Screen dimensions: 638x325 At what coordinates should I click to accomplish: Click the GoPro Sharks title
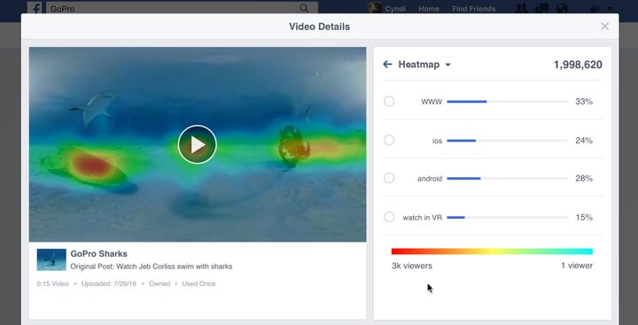tap(99, 254)
